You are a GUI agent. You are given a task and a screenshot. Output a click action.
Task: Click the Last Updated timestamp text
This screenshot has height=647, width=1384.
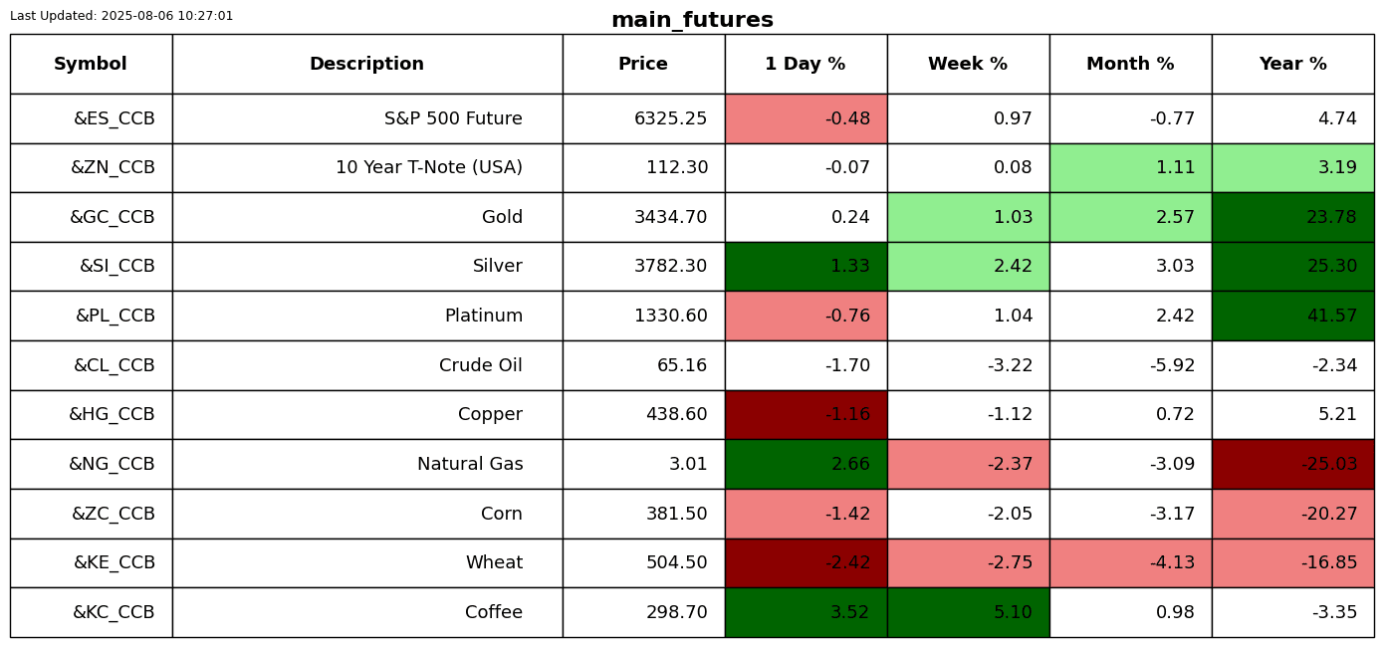121,16
